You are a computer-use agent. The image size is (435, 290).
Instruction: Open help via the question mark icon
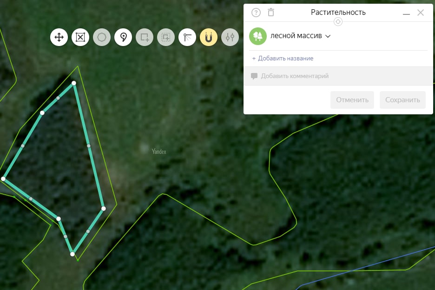tap(256, 13)
